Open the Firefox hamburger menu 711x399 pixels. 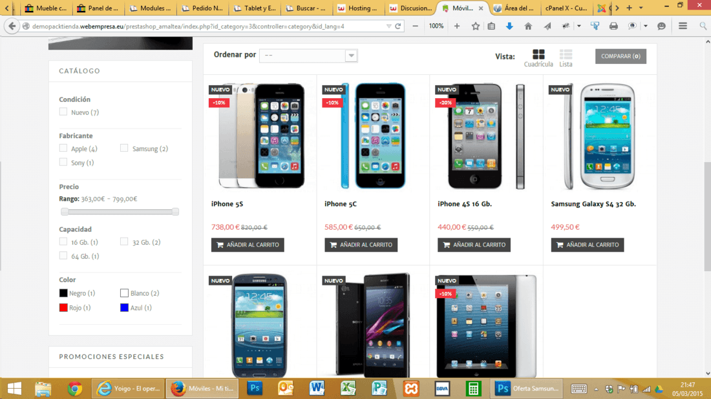point(683,26)
